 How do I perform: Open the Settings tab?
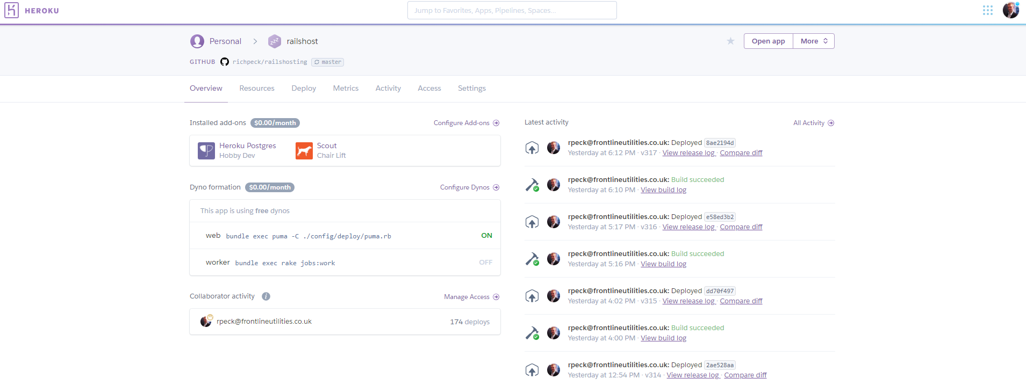pos(472,89)
